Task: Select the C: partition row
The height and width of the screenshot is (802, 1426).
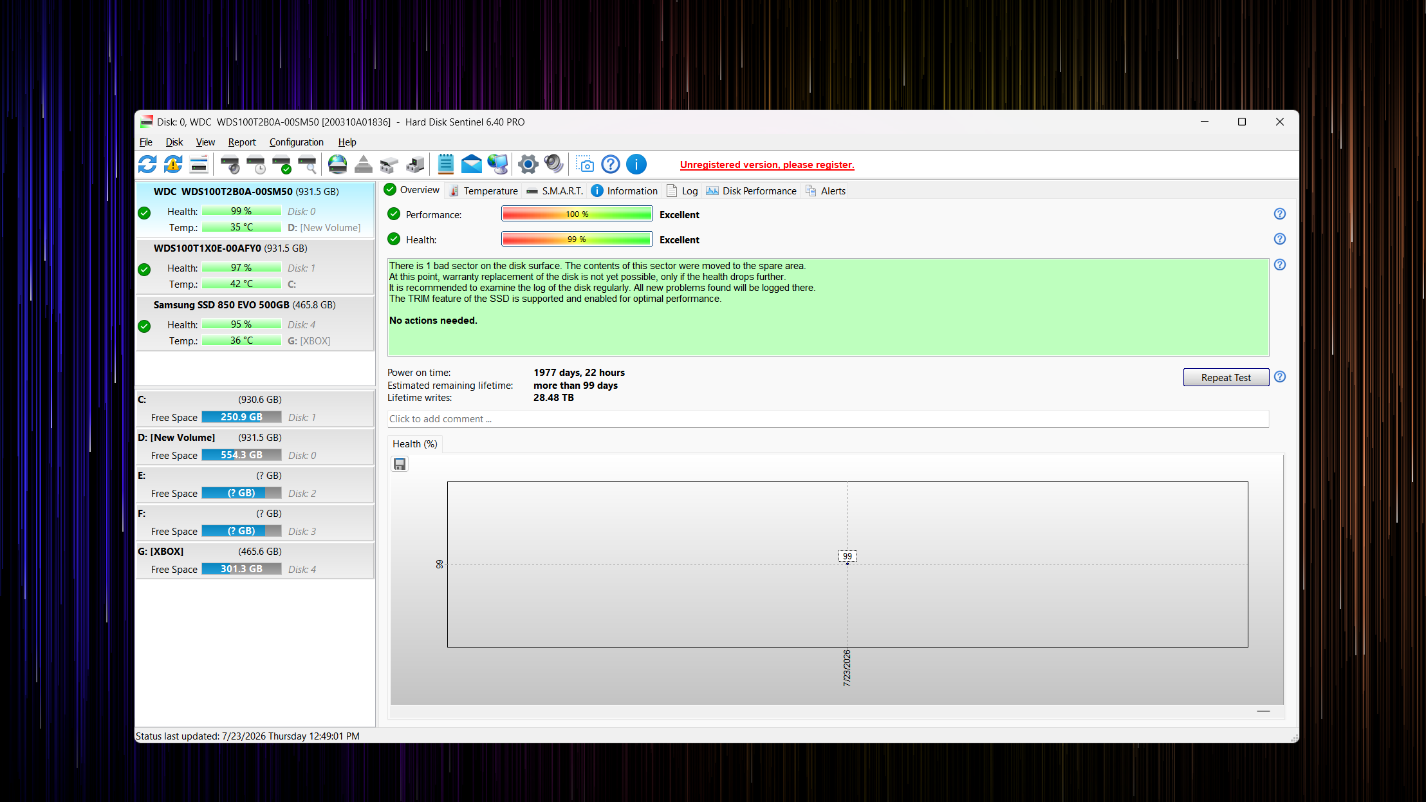Action: 255,408
